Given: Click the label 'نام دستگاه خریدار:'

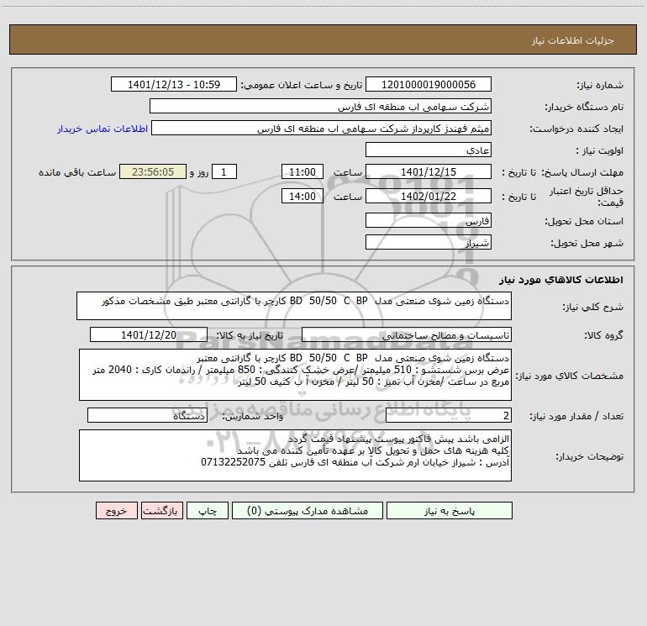Looking at the screenshot, I should (584, 108).
